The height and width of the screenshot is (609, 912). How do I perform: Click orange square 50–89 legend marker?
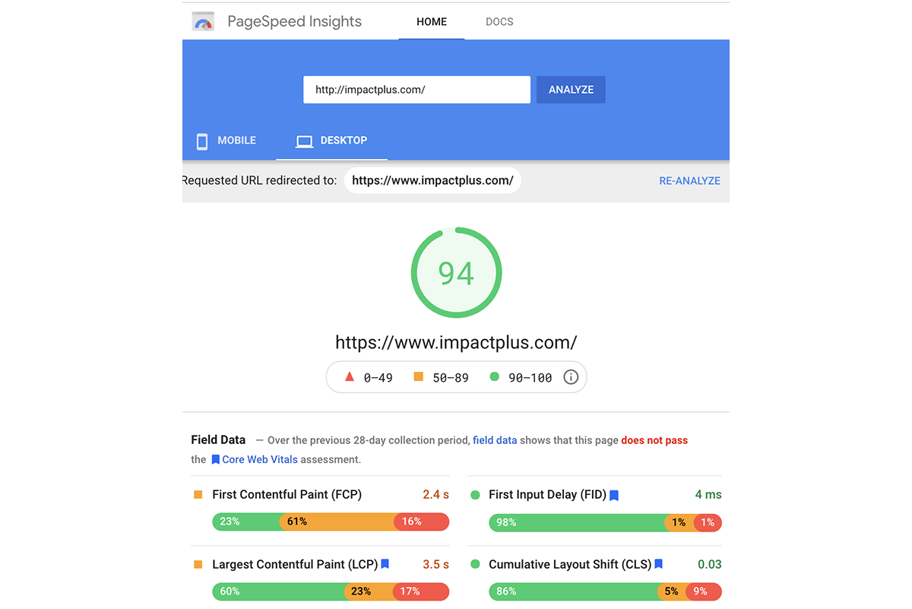(418, 376)
